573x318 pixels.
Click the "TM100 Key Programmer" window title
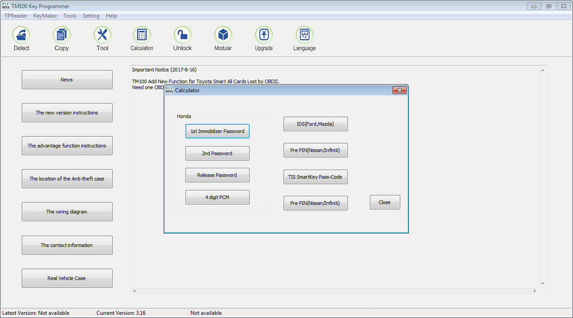tap(41, 6)
